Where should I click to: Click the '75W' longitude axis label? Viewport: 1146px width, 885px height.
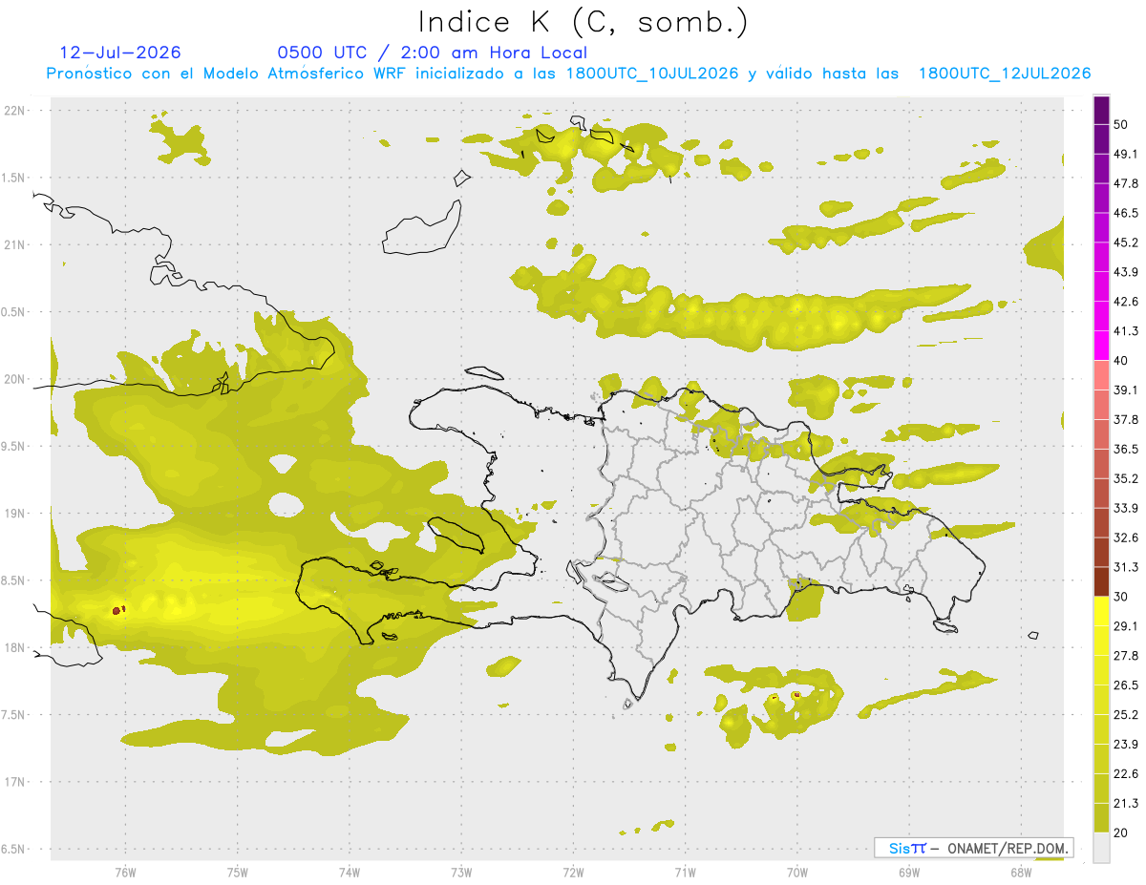pyautogui.click(x=237, y=873)
